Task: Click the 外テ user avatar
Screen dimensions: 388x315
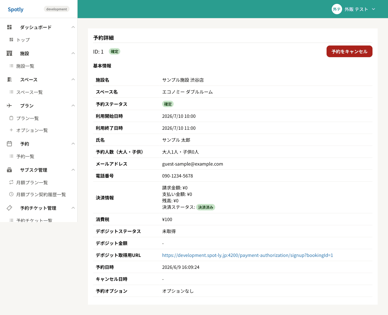Action: [x=337, y=9]
